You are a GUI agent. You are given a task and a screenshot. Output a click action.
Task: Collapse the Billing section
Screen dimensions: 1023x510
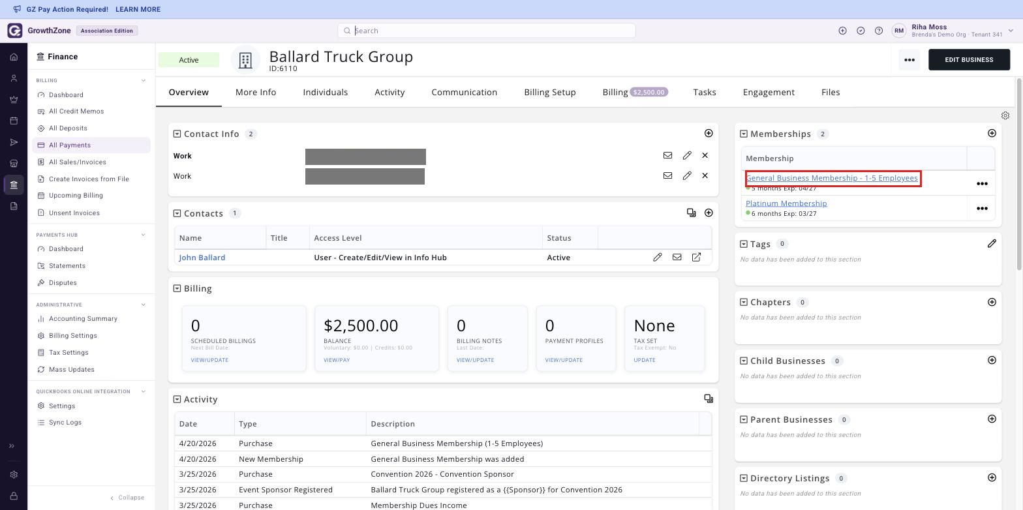point(177,288)
